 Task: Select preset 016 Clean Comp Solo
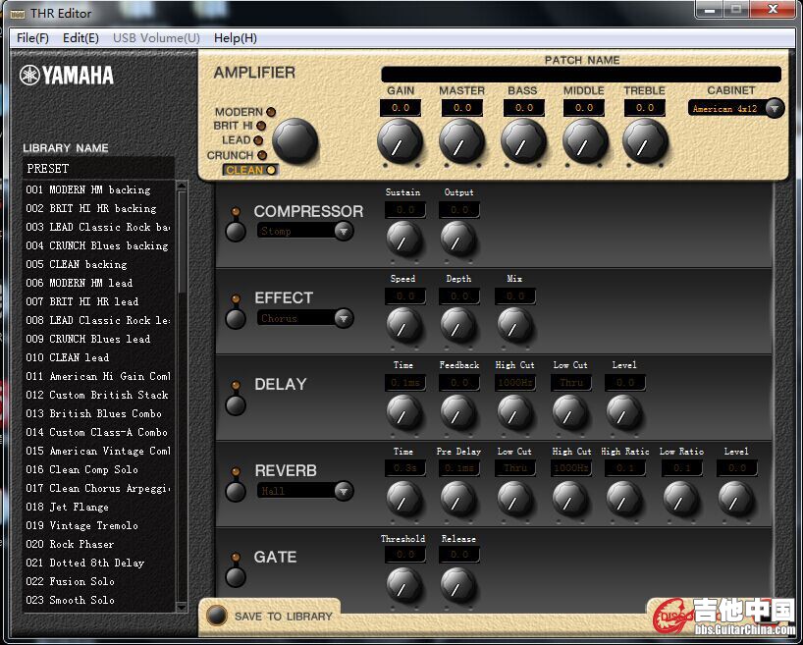[98, 469]
